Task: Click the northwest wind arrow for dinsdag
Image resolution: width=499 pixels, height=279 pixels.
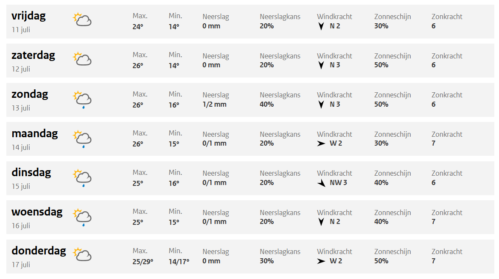Action: pos(321,183)
